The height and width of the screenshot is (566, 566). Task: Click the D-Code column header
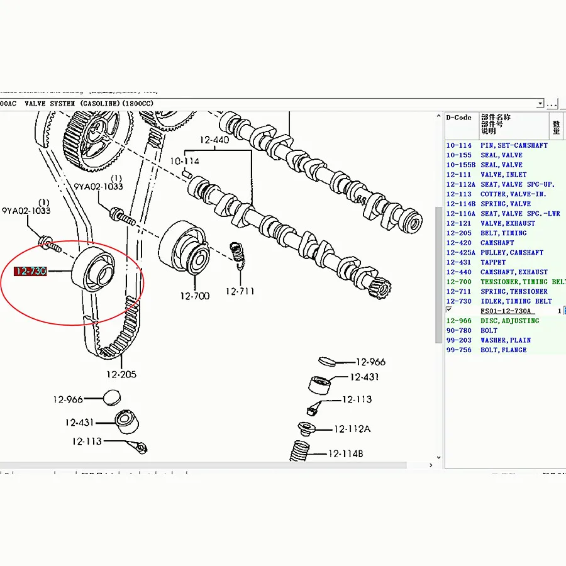click(x=462, y=126)
